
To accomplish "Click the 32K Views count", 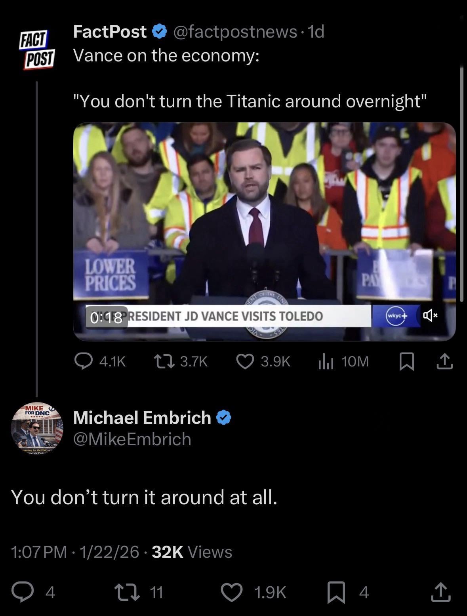I will pos(192,552).
